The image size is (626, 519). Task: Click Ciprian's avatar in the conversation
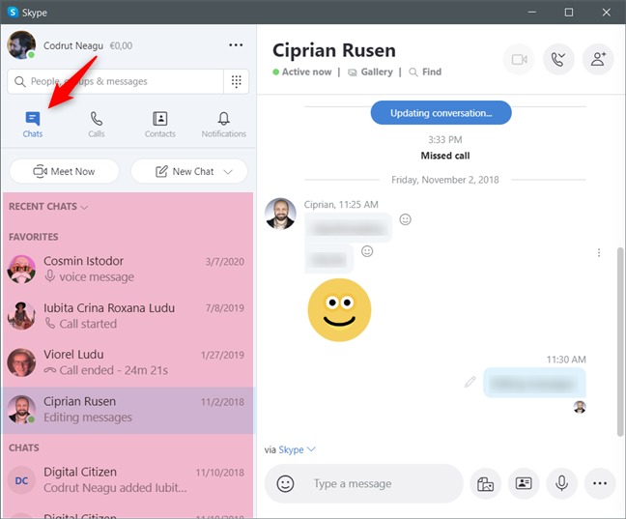[x=280, y=214]
